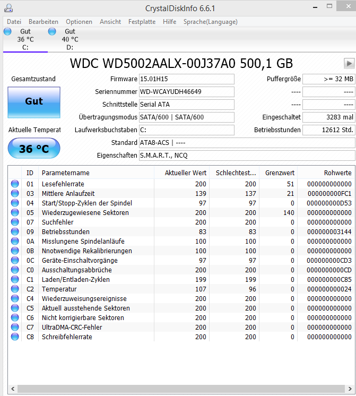Click status orb of Schreibfehlerrate row
The image size is (356, 396).
[x=15, y=337]
